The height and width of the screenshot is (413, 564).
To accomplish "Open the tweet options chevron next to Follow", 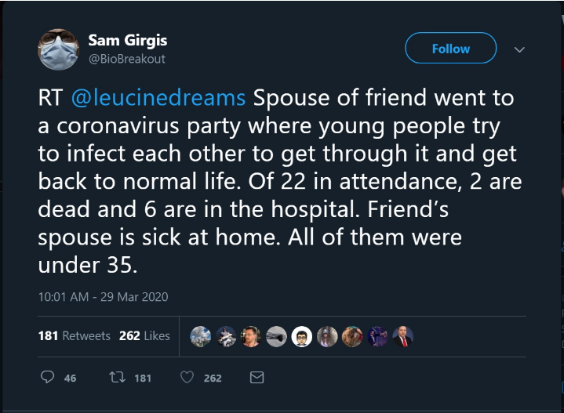I will [x=519, y=49].
